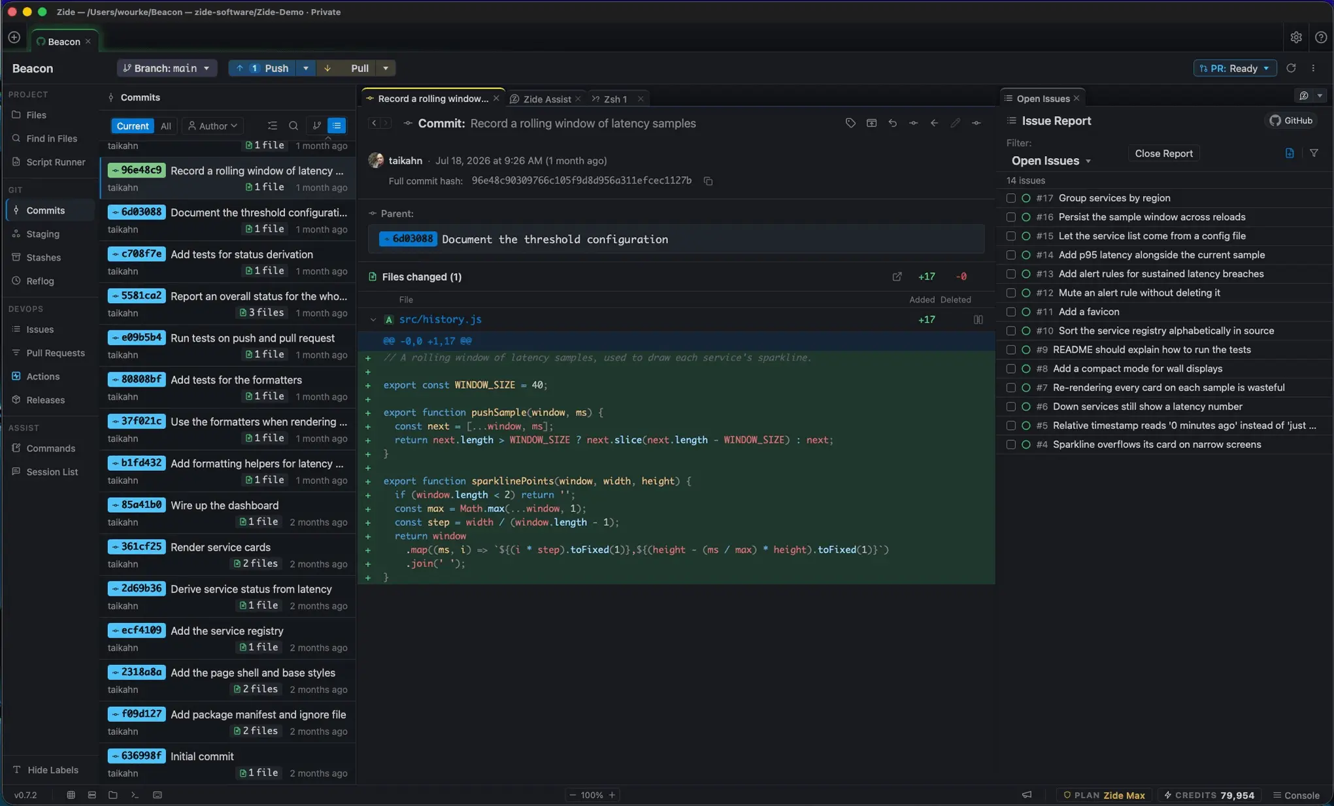The height and width of the screenshot is (806, 1334).
Task: Click the folder icon in status bar
Action: [x=113, y=795]
